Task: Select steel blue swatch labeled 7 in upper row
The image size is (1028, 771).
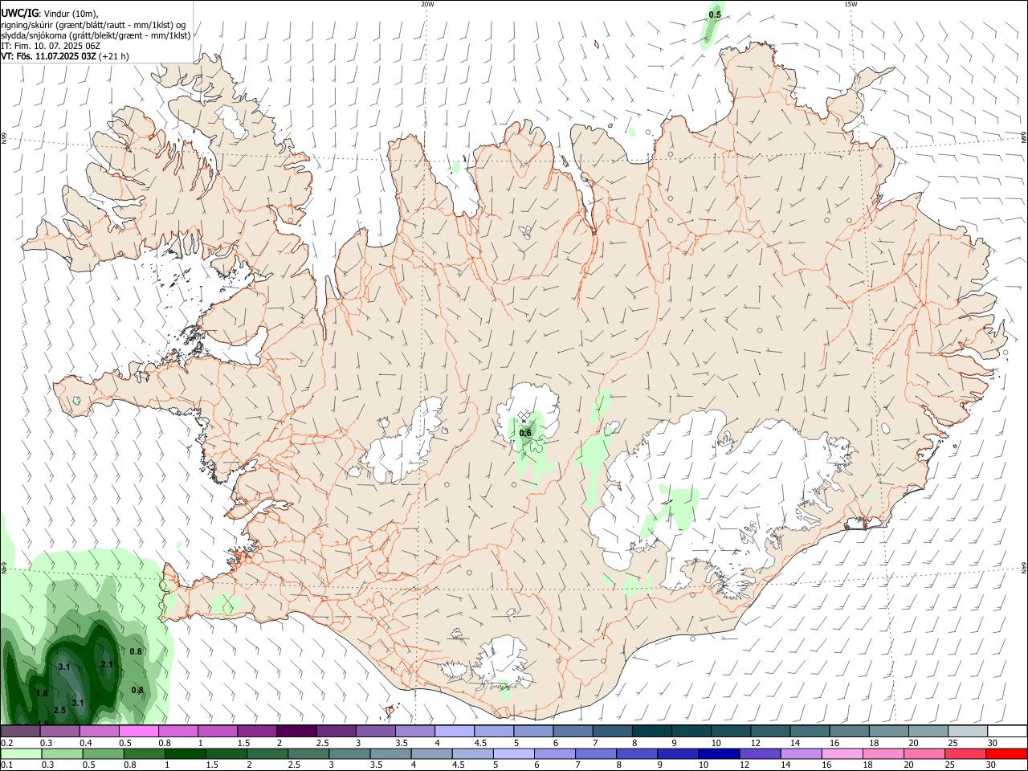Action: tap(612, 731)
